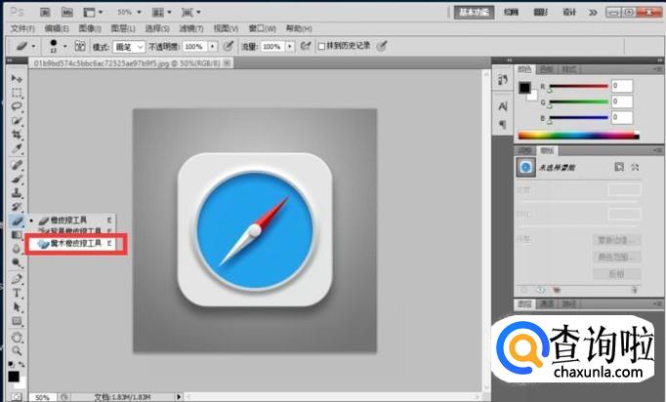Open the Character panel icon in dock
This screenshot has width=666, height=402.
(503, 106)
